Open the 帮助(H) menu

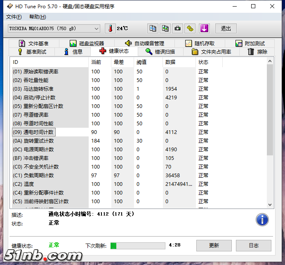pyautogui.click(x=38, y=17)
